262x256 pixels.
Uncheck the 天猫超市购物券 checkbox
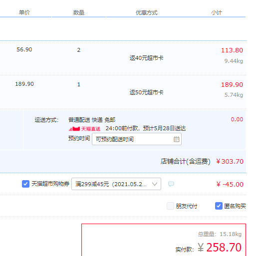pyautogui.click(x=25, y=184)
